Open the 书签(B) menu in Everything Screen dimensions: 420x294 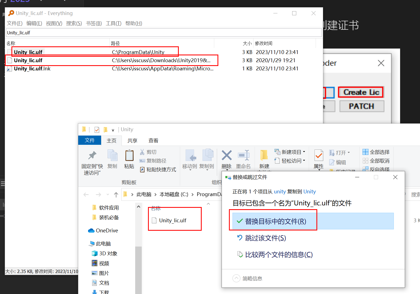point(94,23)
